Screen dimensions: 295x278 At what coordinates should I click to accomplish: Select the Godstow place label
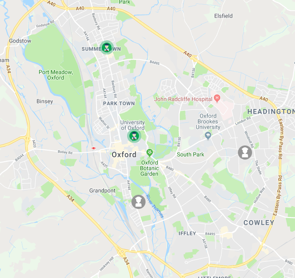(x=20, y=41)
